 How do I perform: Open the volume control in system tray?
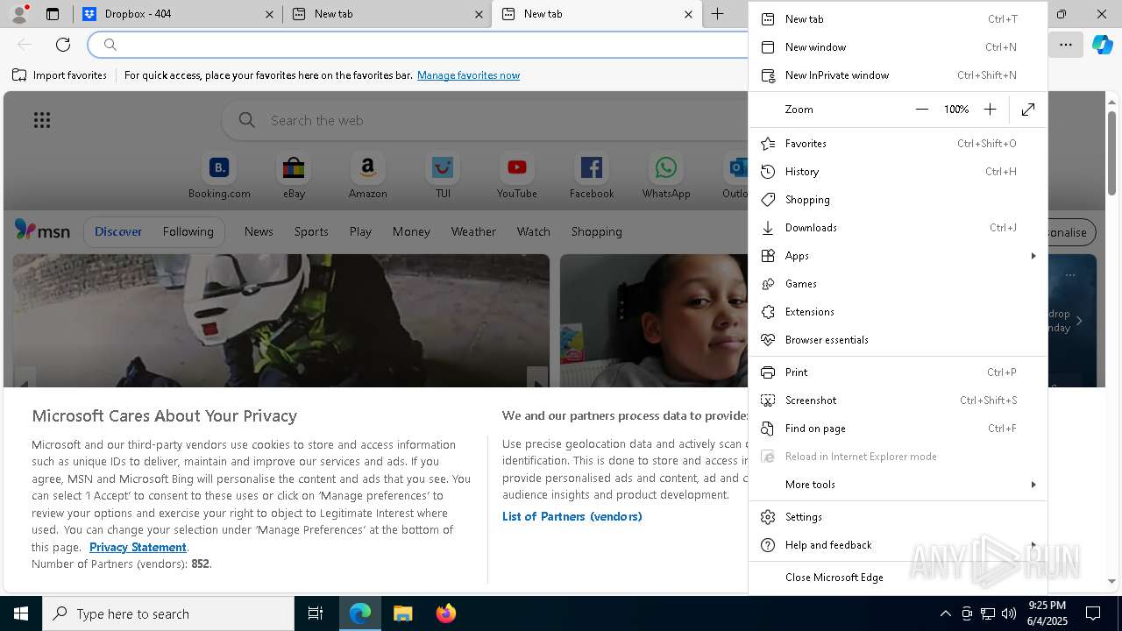tap(1008, 613)
